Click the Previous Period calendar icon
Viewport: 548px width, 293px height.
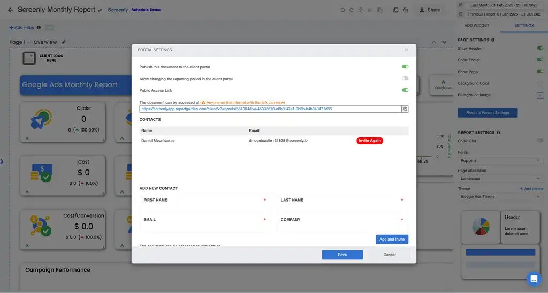coord(461,14)
